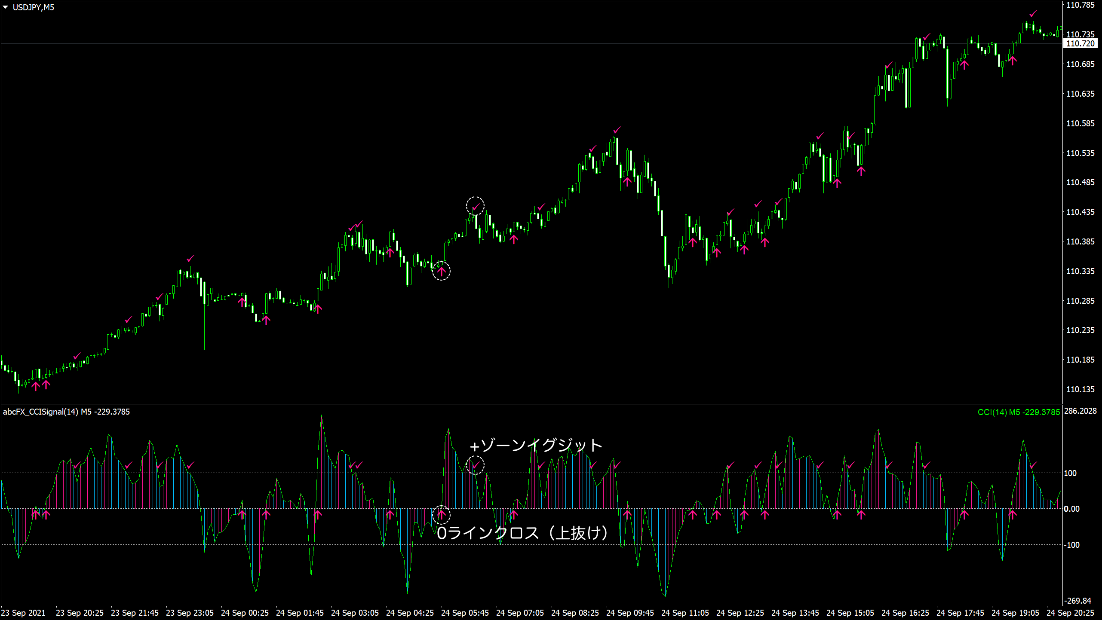Click the -100 level label on CCI axis
Screen dimensions: 1102x620
[x=1071, y=545]
